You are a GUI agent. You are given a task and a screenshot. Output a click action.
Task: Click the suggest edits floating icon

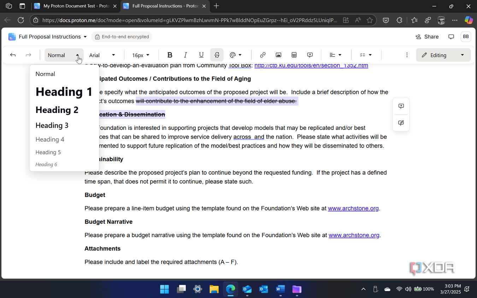pos(401,123)
